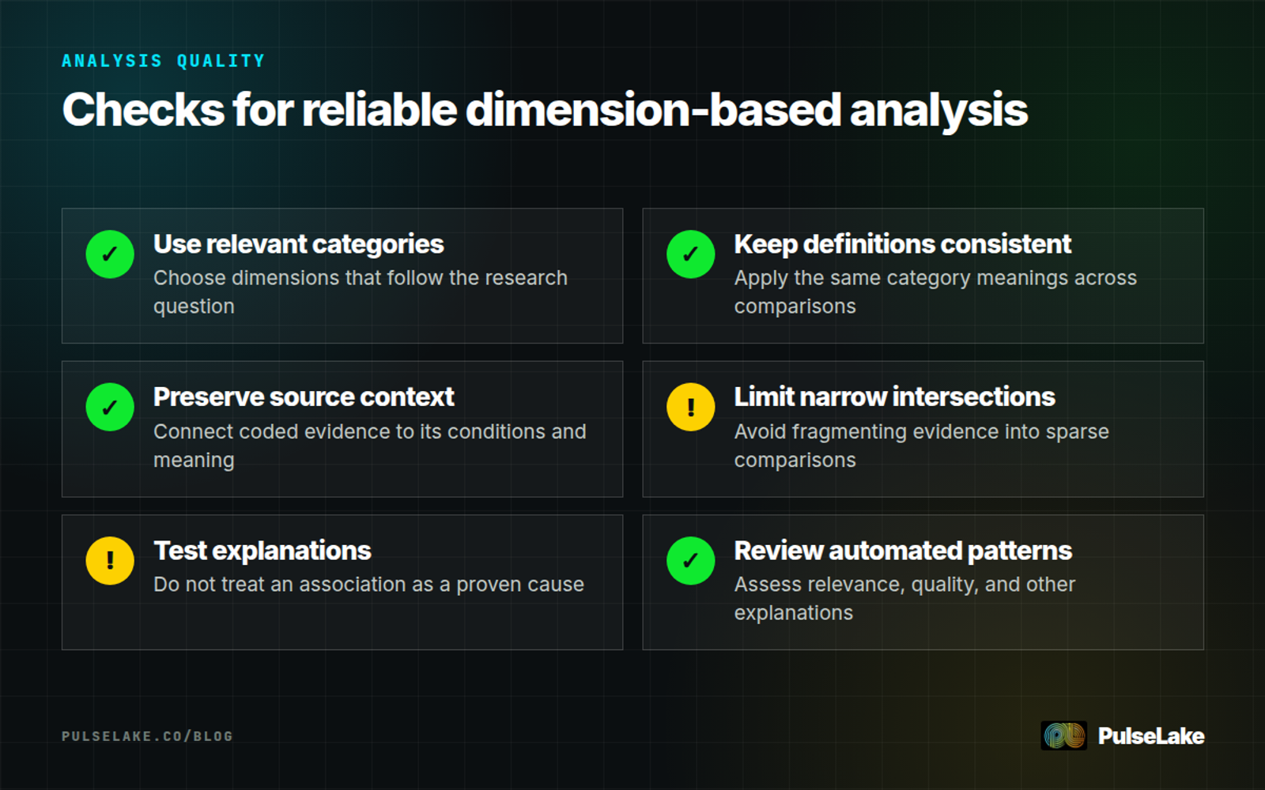Open the pulselake.co/blog link
The height and width of the screenshot is (790, 1265).
[147, 736]
